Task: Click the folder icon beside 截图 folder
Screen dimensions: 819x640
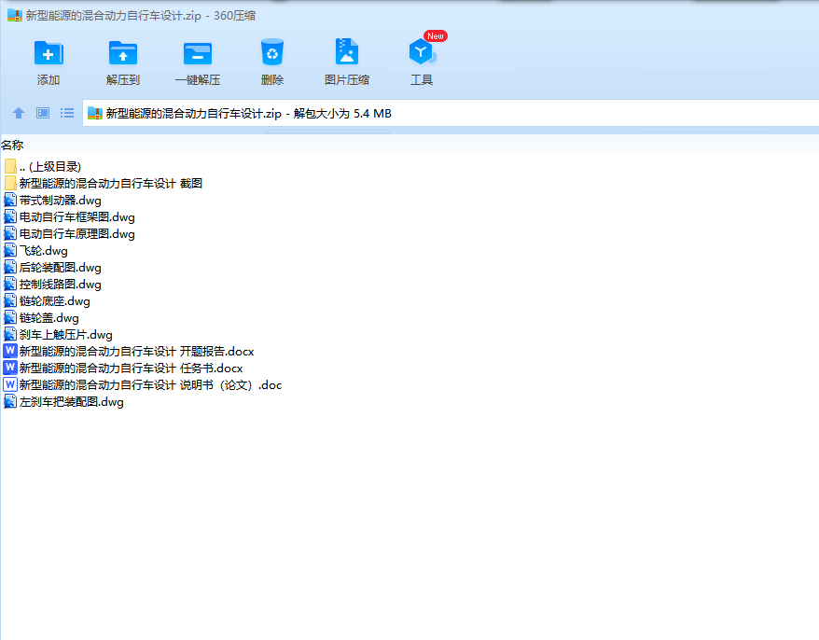Action: (x=10, y=184)
